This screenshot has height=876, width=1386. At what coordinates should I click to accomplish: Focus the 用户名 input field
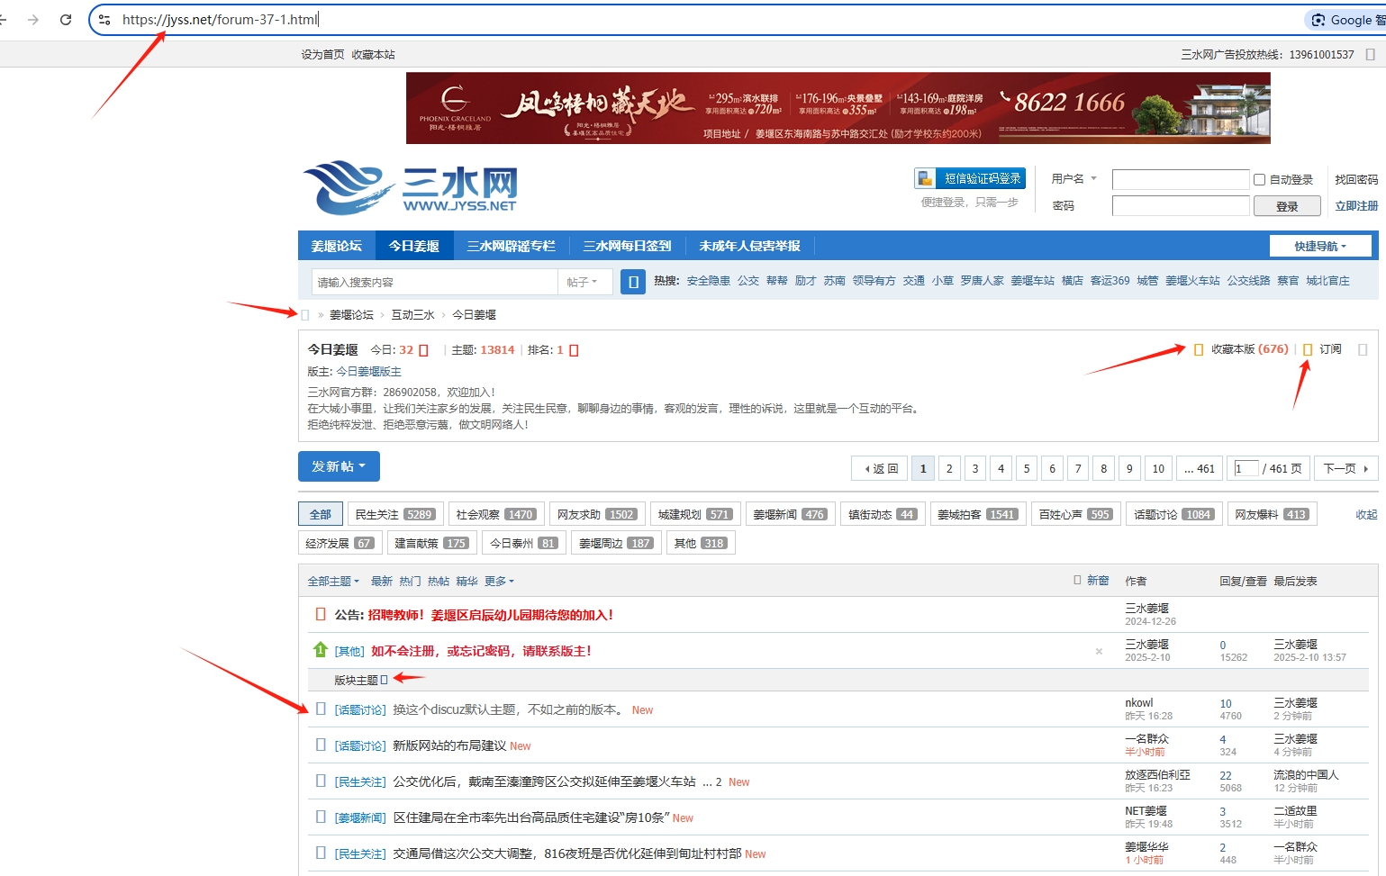1181,179
